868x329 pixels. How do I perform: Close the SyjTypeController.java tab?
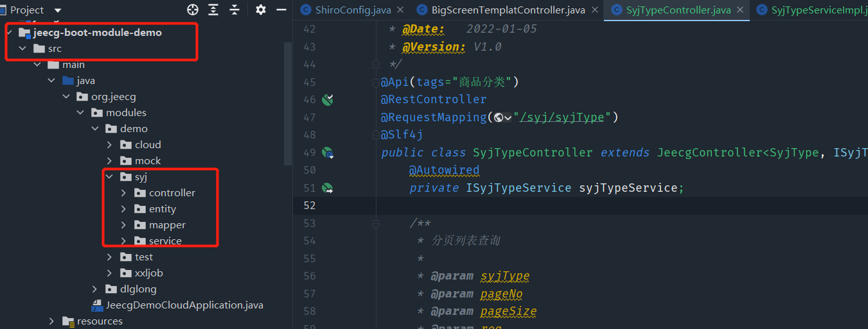[x=741, y=10]
